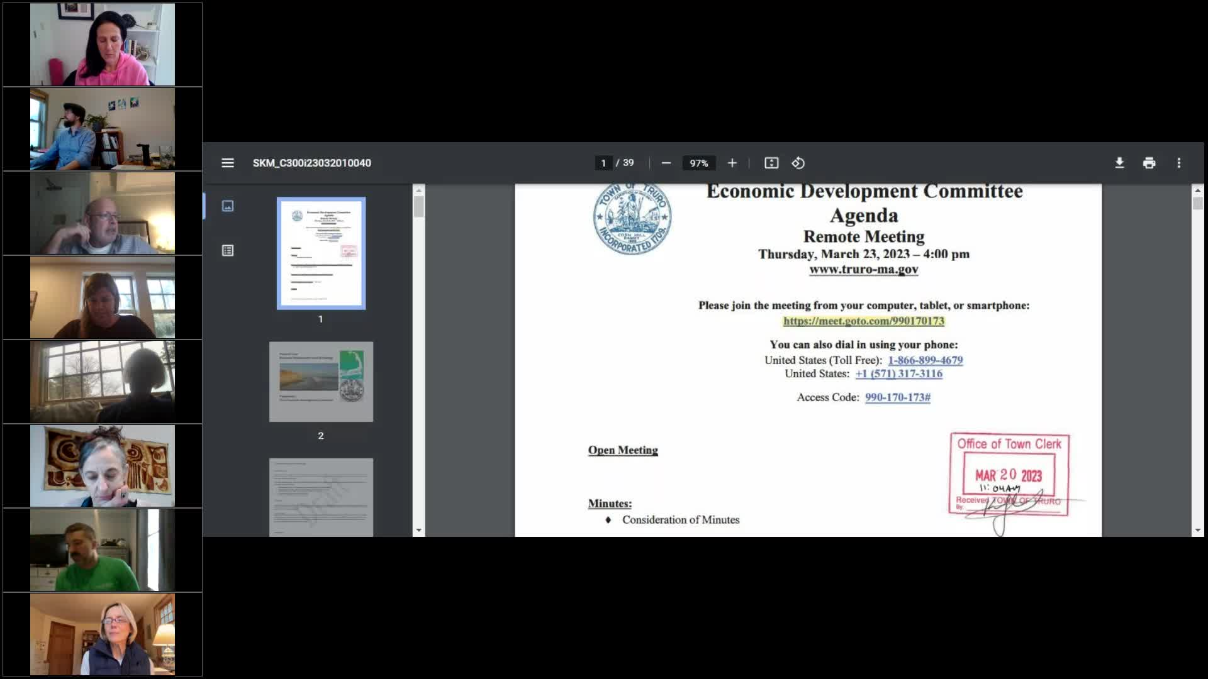The height and width of the screenshot is (679, 1208).
Task: Click the sidebar scrollbar down arrow
Action: [x=417, y=530]
